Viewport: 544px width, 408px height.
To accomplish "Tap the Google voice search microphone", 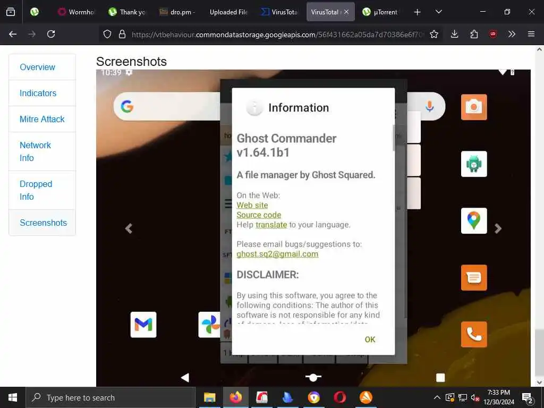I will (429, 106).
